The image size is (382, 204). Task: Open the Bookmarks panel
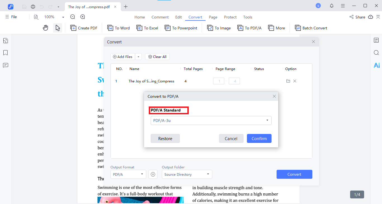coord(5,53)
